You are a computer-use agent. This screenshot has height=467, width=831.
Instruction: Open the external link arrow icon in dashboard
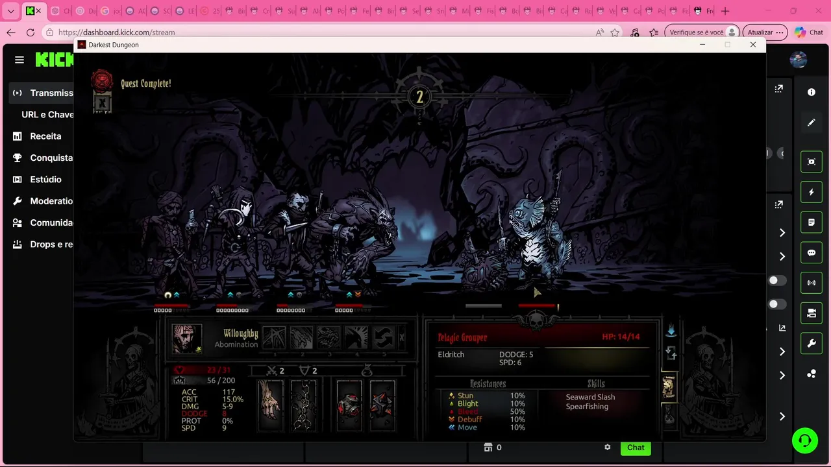pos(782,328)
